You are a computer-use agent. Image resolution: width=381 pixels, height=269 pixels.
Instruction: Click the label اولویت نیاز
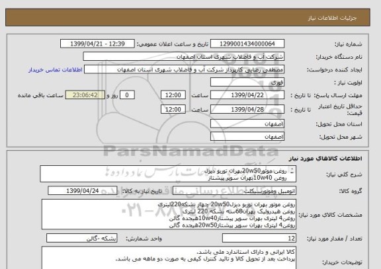click(348, 83)
